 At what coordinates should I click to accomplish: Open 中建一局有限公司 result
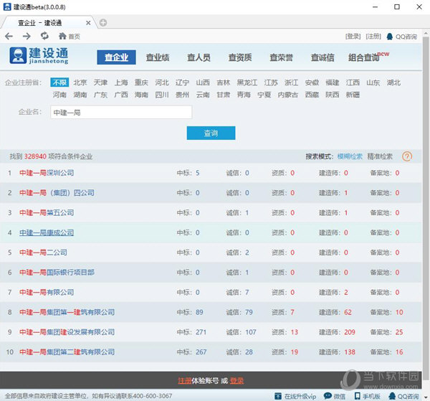(x=47, y=292)
